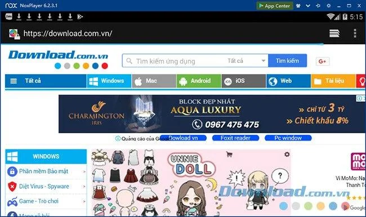Open the 'Tất cả' search category dropdown

coord(246,61)
